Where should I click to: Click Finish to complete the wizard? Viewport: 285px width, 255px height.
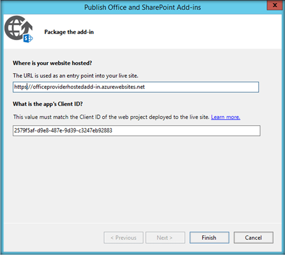tap(209, 237)
